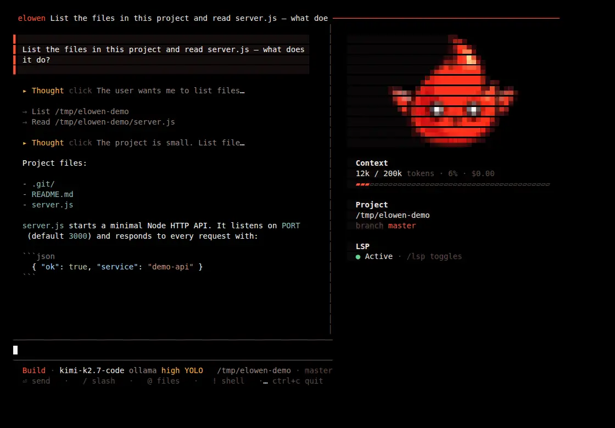The height and width of the screenshot is (428, 615).
Task: Expand the second Thought about small project
Action: click(x=25, y=143)
